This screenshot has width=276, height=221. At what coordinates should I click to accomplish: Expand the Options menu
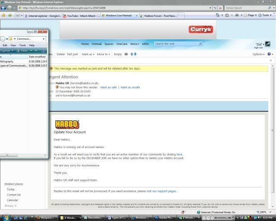(258, 54)
